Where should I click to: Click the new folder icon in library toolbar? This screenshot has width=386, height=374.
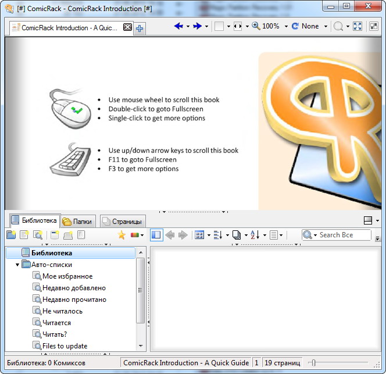coord(11,235)
